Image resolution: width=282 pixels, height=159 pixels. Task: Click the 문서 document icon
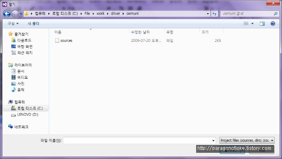pyautogui.click(x=14, y=71)
